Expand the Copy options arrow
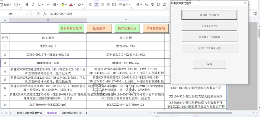260x117 pixels. click(19, 5)
